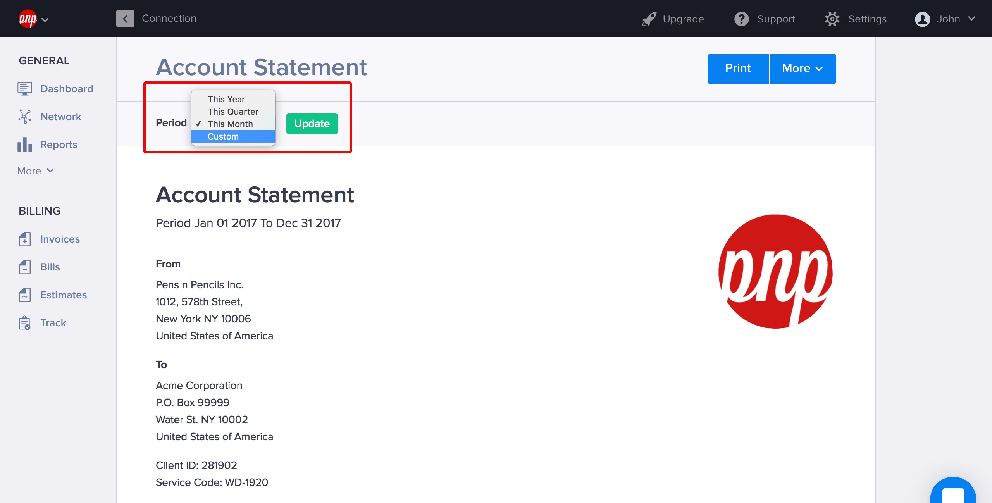Click the Reports bar chart icon
The image size is (992, 503).
click(25, 145)
